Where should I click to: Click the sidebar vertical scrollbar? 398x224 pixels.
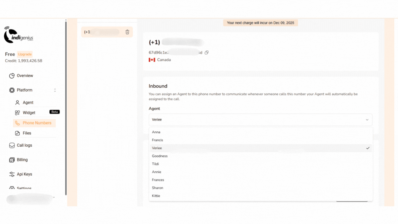[66, 108]
